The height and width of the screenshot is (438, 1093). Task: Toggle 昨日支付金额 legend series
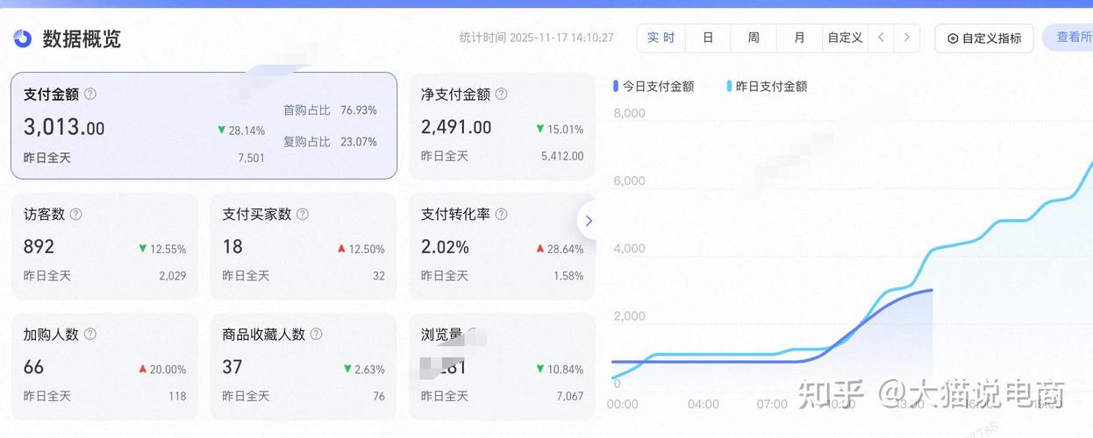coord(767,86)
